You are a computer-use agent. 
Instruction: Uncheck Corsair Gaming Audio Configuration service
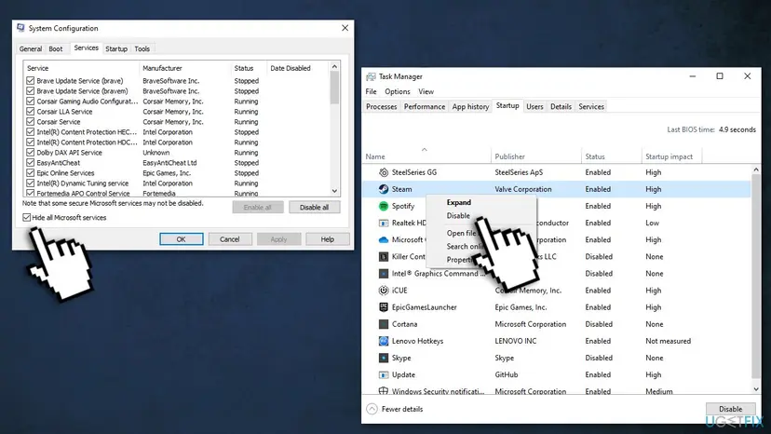pyautogui.click(x=31, y=102)
